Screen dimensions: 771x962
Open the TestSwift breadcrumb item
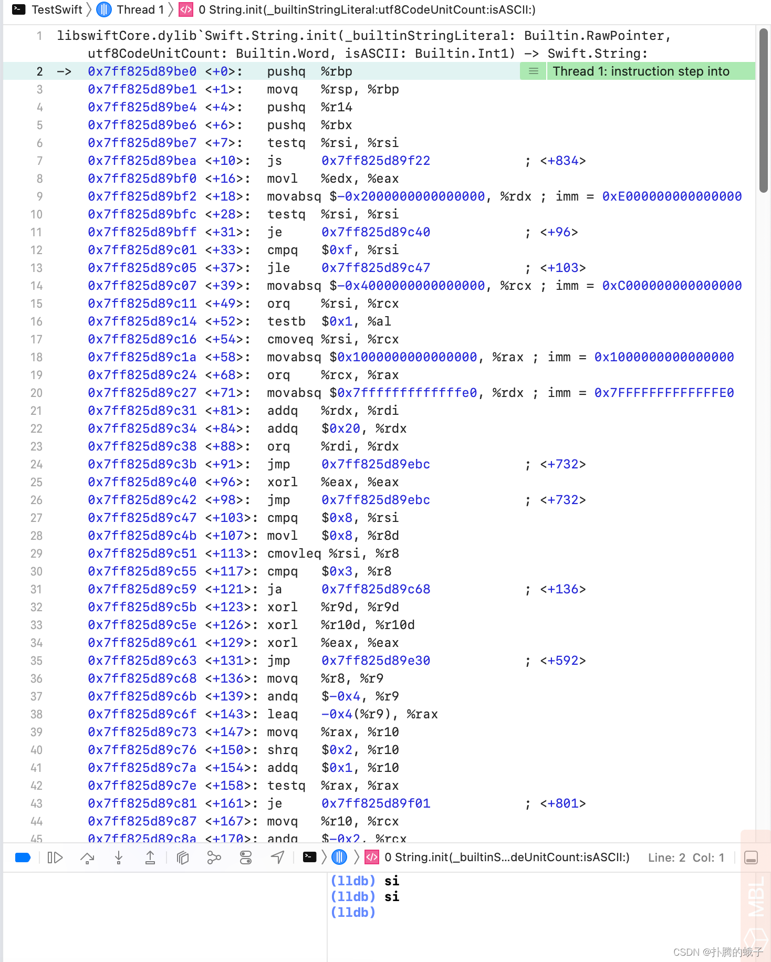57,9
